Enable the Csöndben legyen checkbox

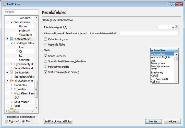point(46,39)
